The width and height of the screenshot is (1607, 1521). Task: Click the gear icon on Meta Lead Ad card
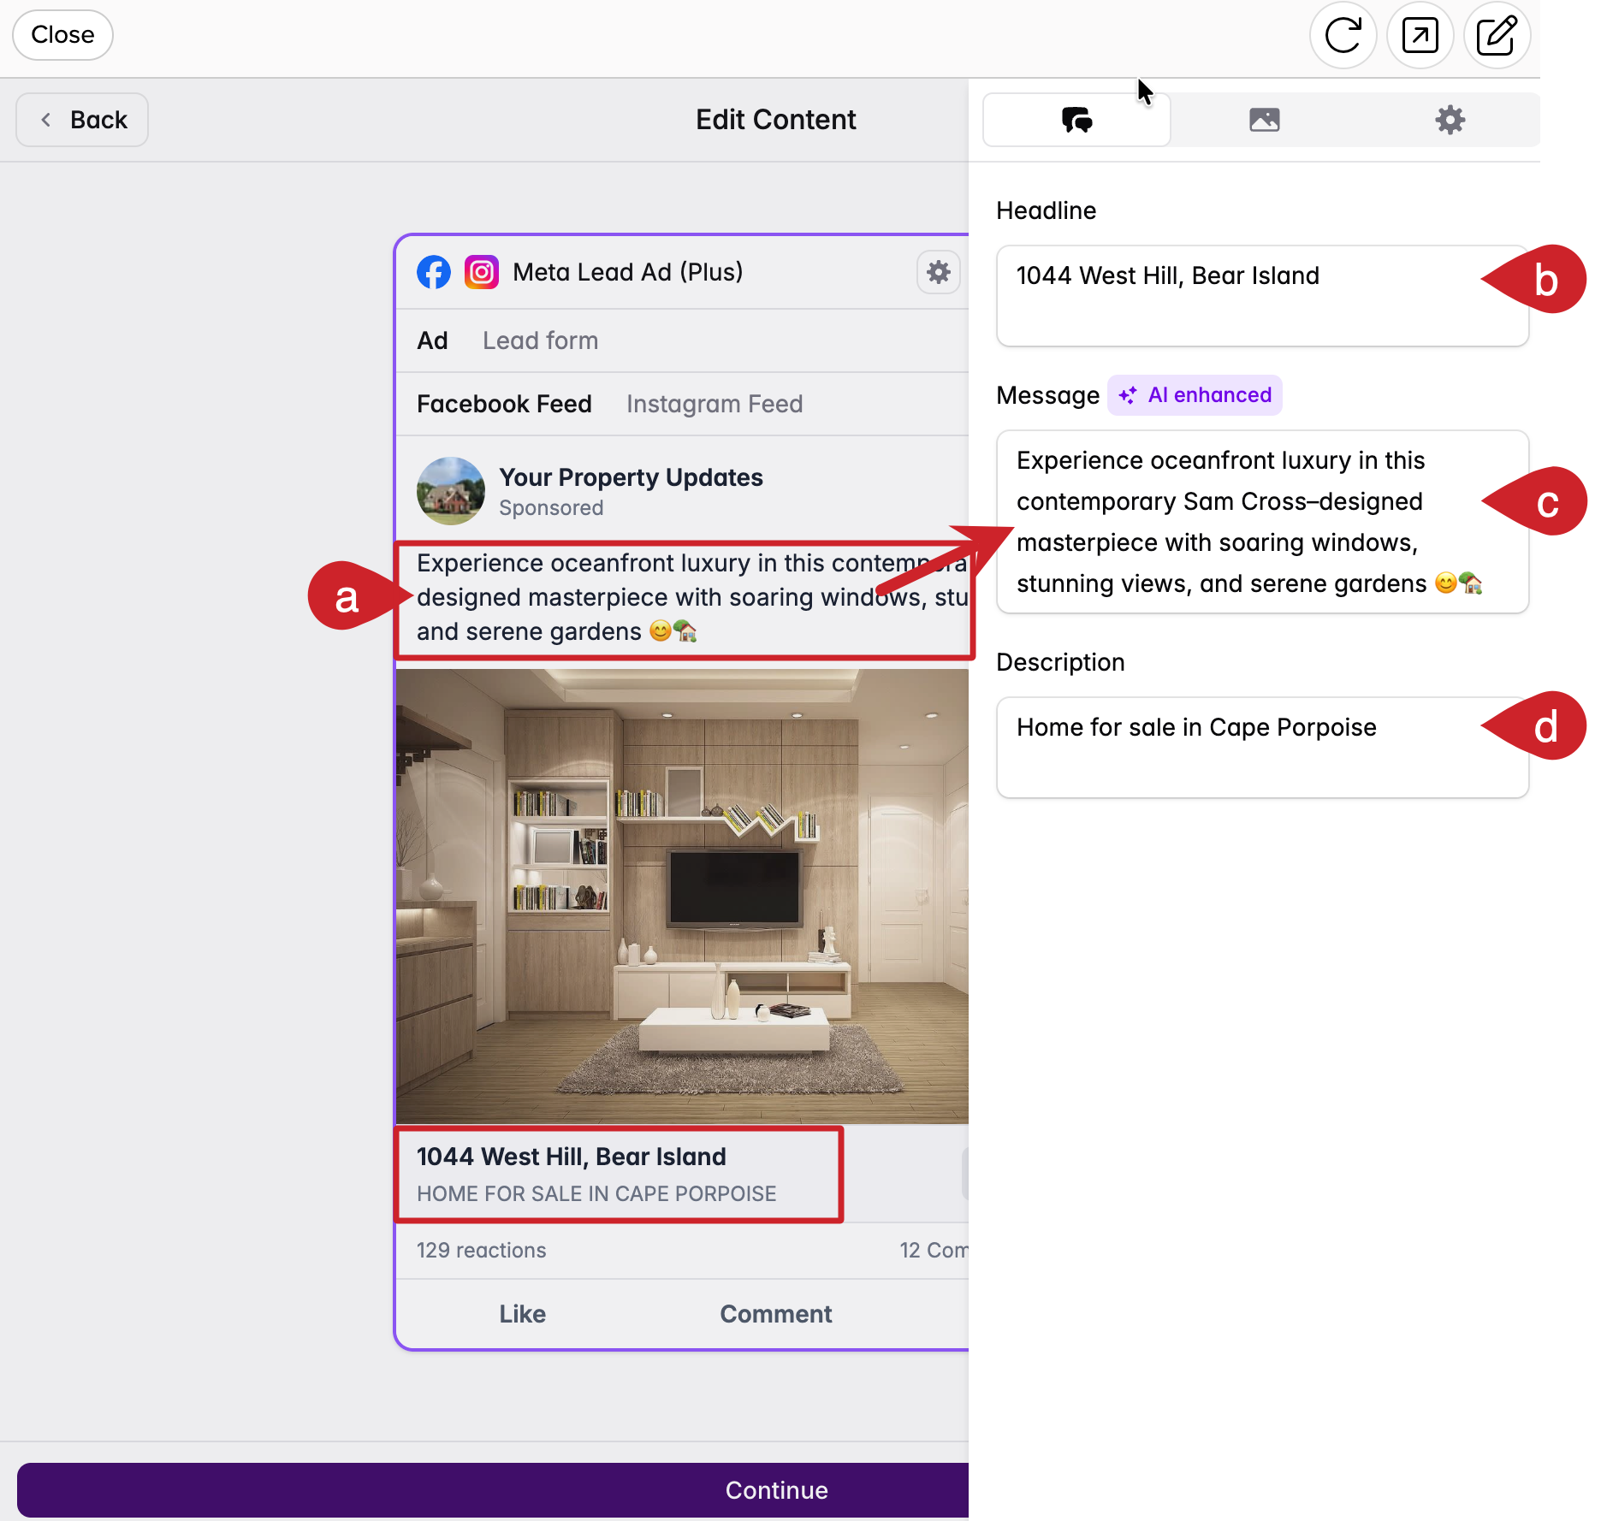[939, 272]
